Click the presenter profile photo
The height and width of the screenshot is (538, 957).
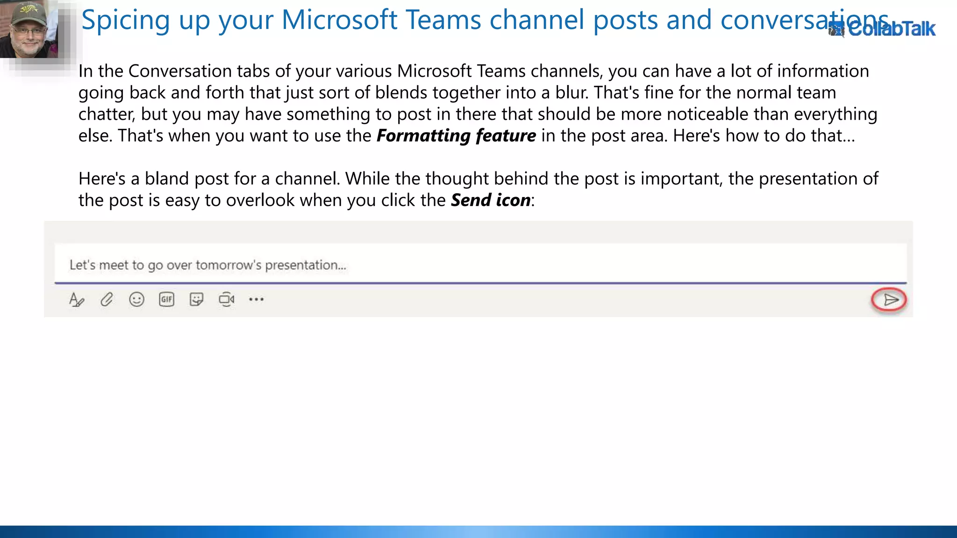click(x=29, y=29)
